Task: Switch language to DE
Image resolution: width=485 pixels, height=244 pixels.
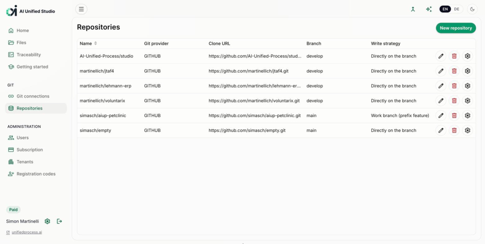Action: tap(456, 9)
